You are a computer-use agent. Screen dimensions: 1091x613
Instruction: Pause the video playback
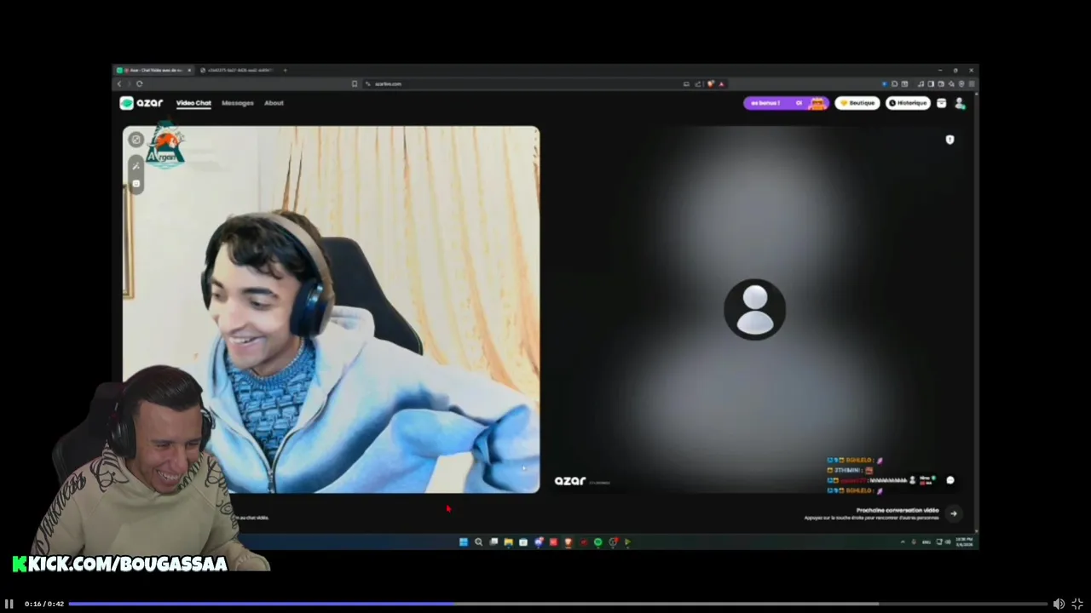pos(9,604)
